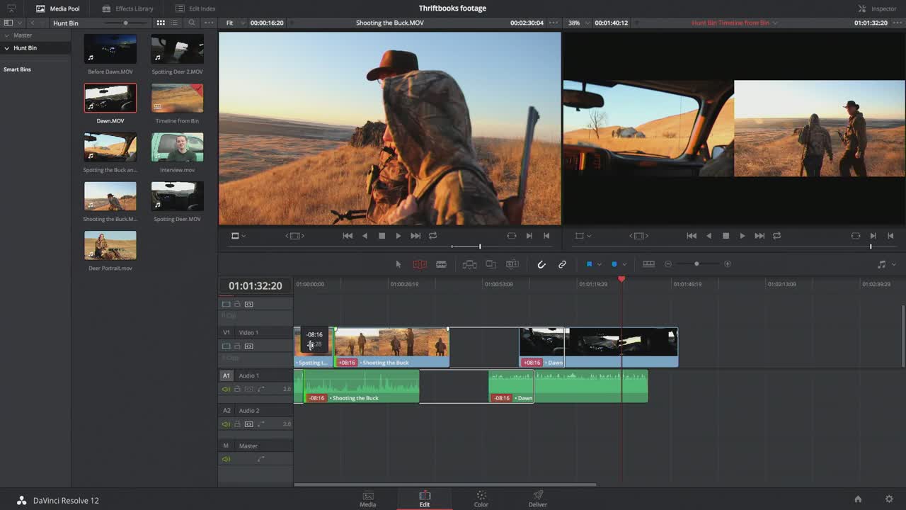Image resolution: width=906 pixels, height=510 pixels.
Task: Open the Media Pool tab
Action: [x=58, y=8]
